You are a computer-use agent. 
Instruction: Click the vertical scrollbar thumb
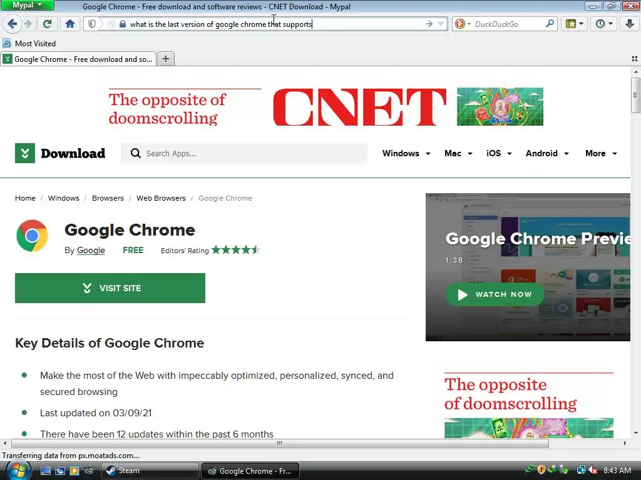point(635,95)
